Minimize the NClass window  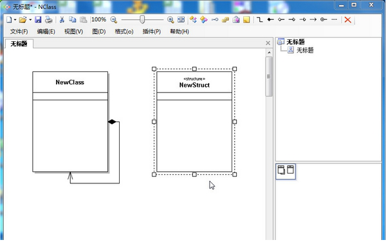[x=341, y=5]
